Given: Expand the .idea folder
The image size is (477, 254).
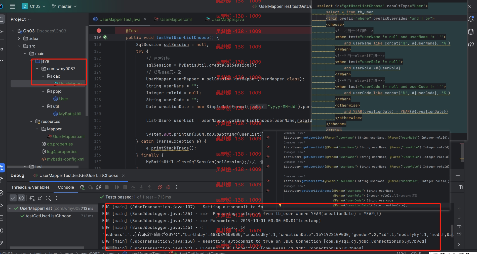Looking at the screenshot, I should 19,38.
